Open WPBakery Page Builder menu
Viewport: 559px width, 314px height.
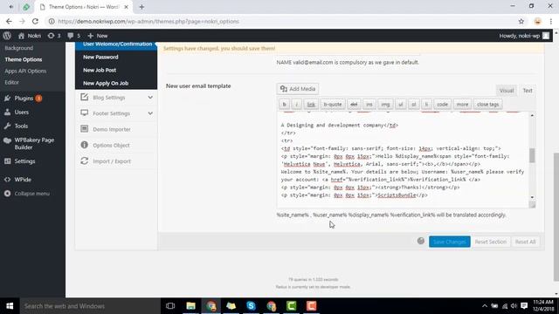[34, 143]
